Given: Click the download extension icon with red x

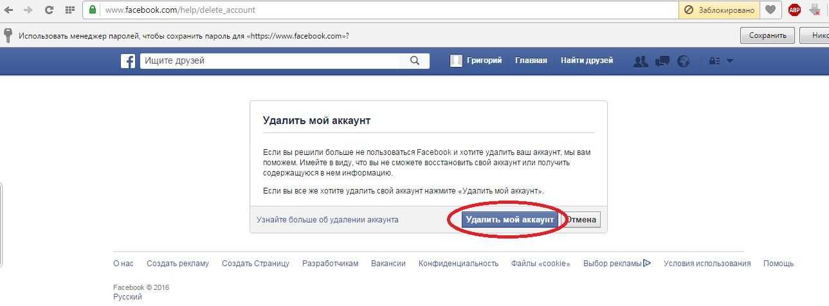Looking at the screenshot, I should pos(815,10).
